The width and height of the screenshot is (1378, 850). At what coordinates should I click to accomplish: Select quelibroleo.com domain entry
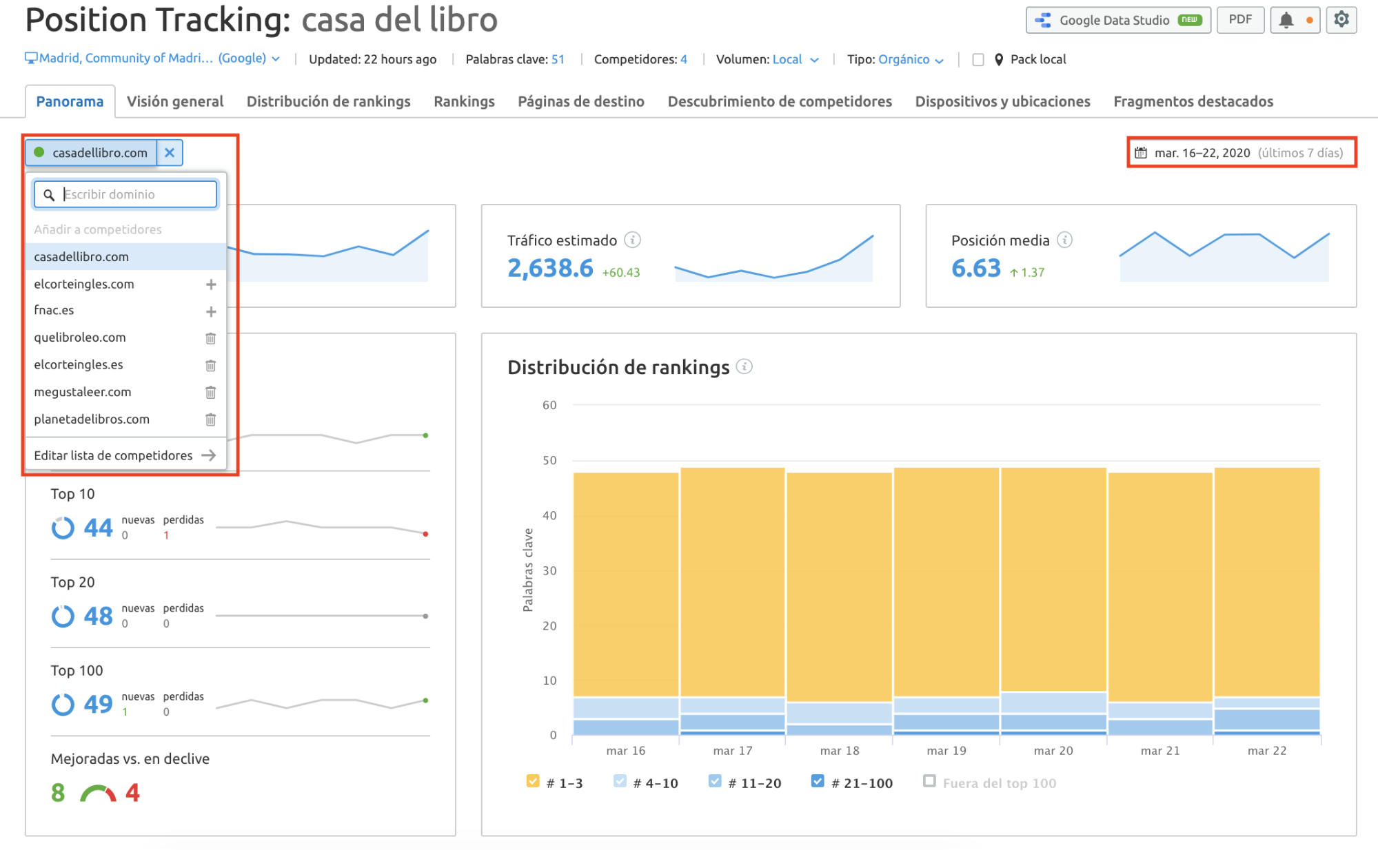coord(80,337)
